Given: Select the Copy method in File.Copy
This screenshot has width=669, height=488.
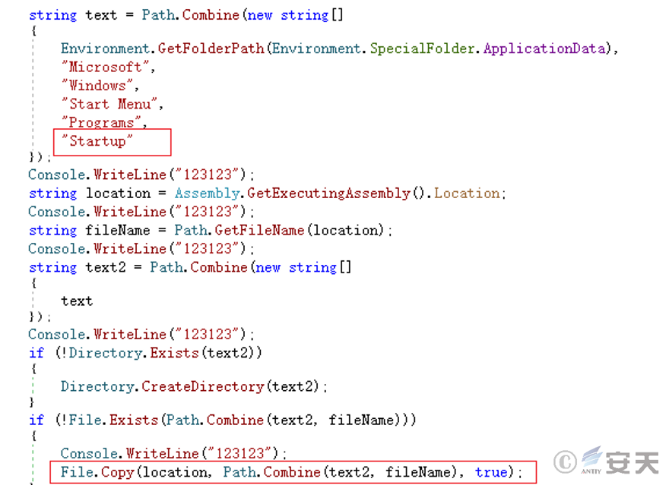Looking at the screenshot, I should click(x=118, y=472).
